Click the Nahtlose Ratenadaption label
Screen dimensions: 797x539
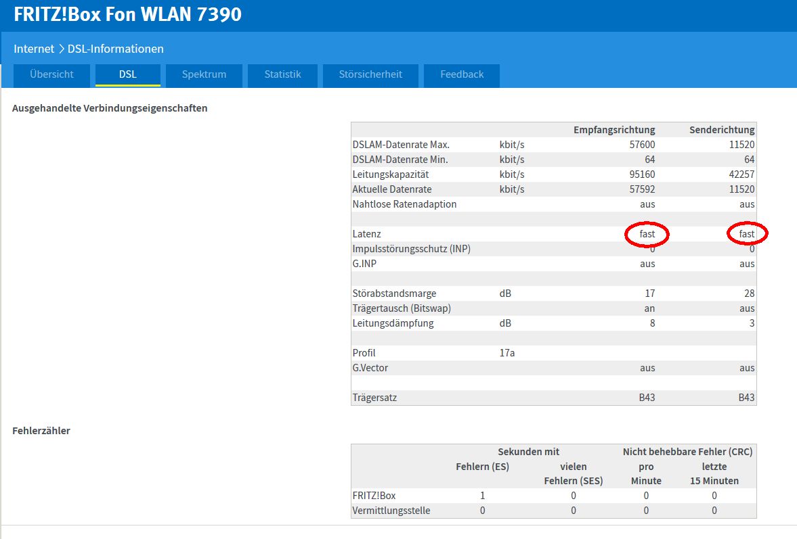coord(405,204)
